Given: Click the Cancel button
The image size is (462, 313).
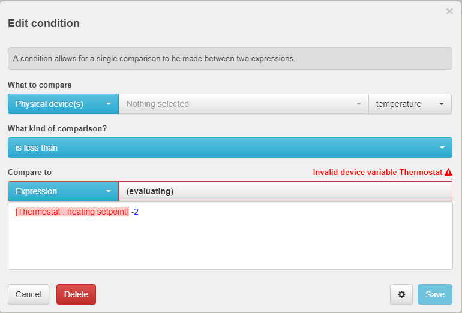Looking at the screenshot, I should [28, 294].
